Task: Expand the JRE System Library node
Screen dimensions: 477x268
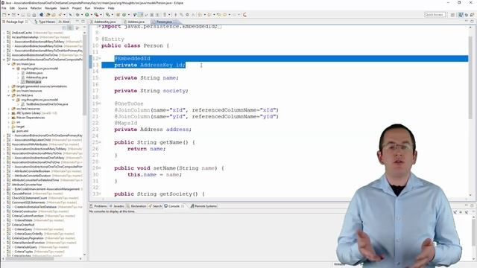Action: pos(8,113)
